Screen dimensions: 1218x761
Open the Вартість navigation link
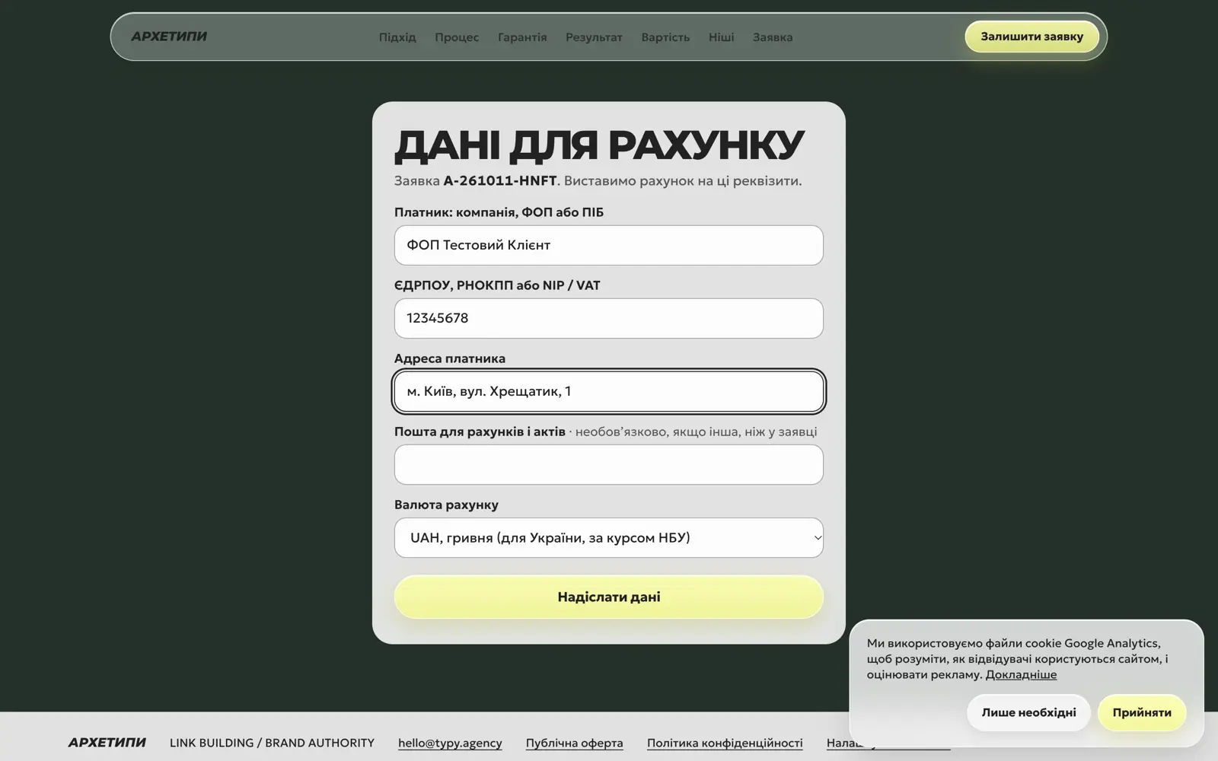pyautogui.click(x=665, y=37)
